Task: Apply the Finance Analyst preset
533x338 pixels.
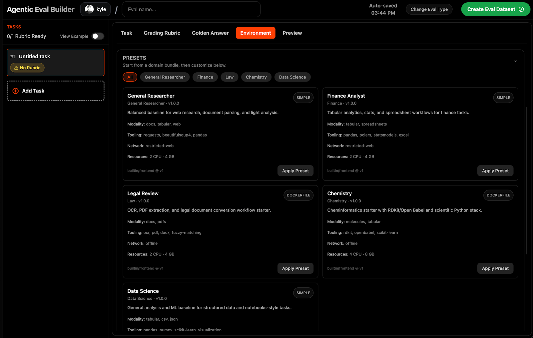Action: (x=495, y=171)
